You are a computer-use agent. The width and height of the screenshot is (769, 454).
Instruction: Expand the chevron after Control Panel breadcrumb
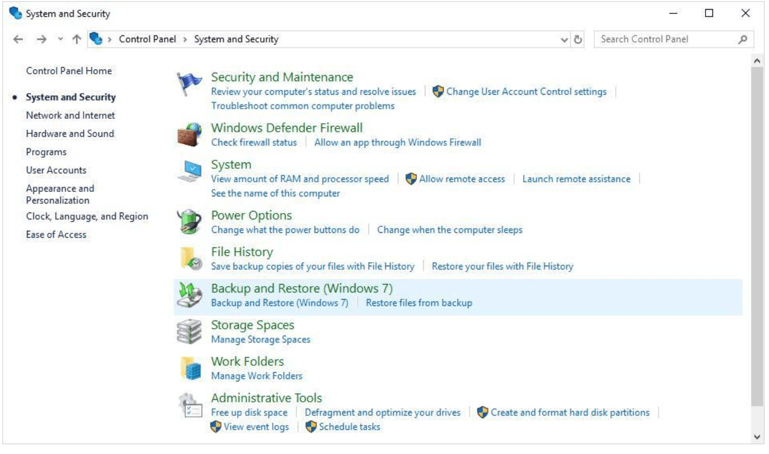pos(185,39)
